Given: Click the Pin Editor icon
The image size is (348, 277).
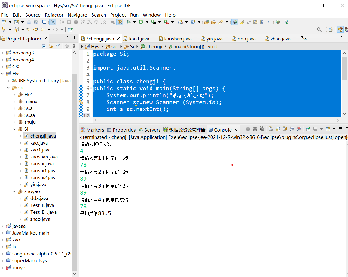Looking at the screenshot, I should 70,30.
